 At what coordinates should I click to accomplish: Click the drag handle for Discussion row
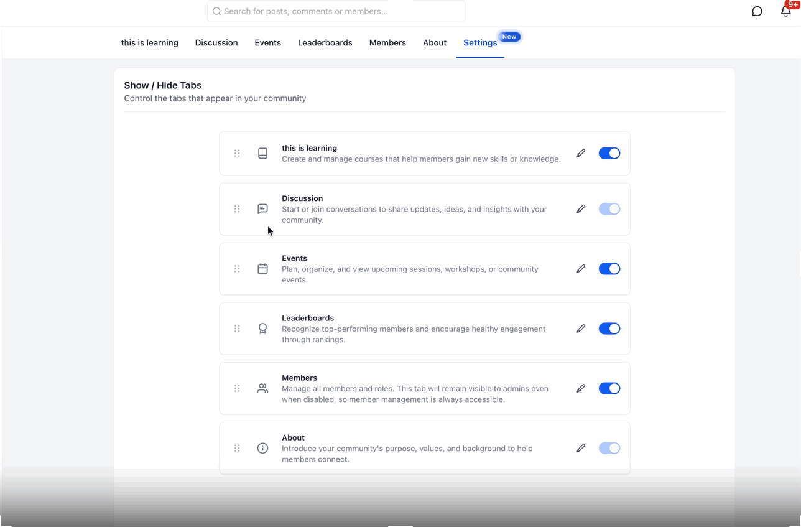[237, 209]
